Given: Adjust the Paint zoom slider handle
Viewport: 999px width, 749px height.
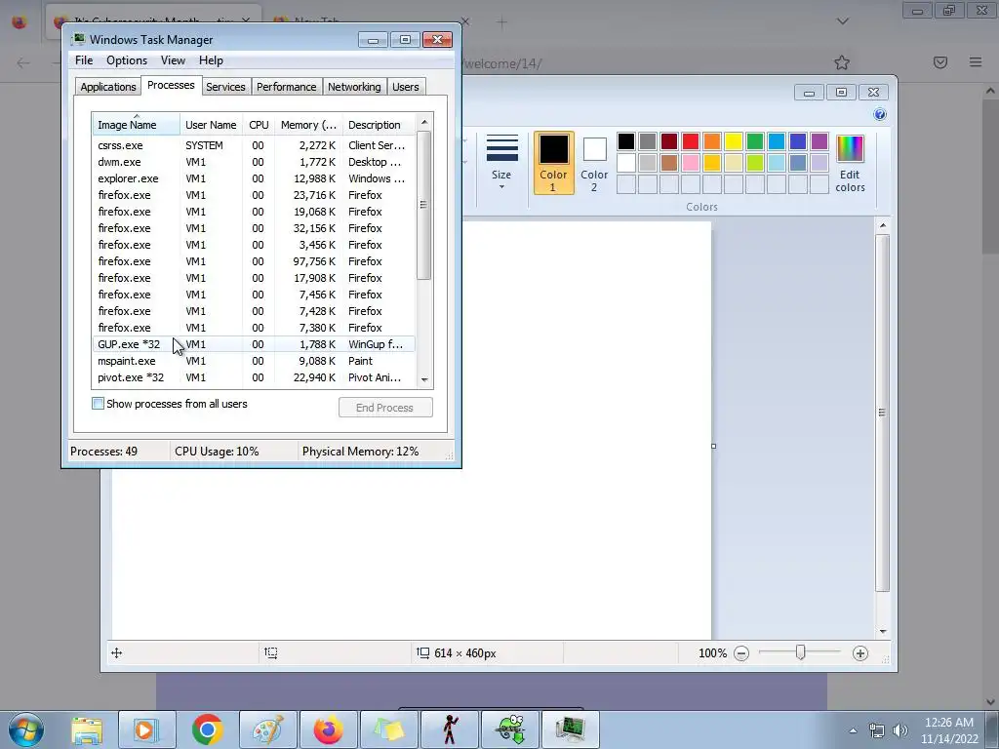Looking at the screenshot, I should pos(801,652).
